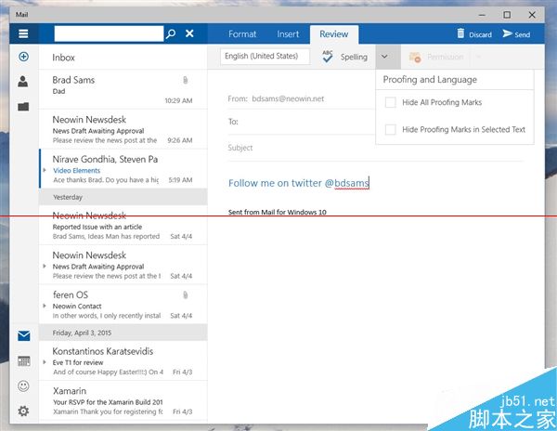The height and width of the screenshot is (431, 557).
Task: Open English (United States) language box
Action: click(x=265, y=56)
